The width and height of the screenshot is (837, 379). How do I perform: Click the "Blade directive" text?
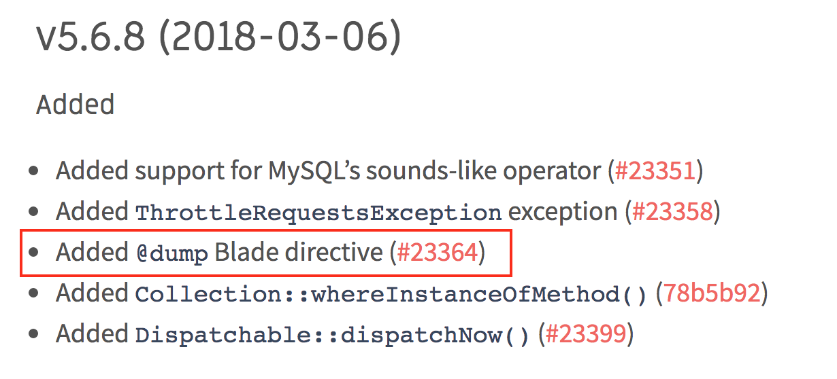click(x=299, y=253)
